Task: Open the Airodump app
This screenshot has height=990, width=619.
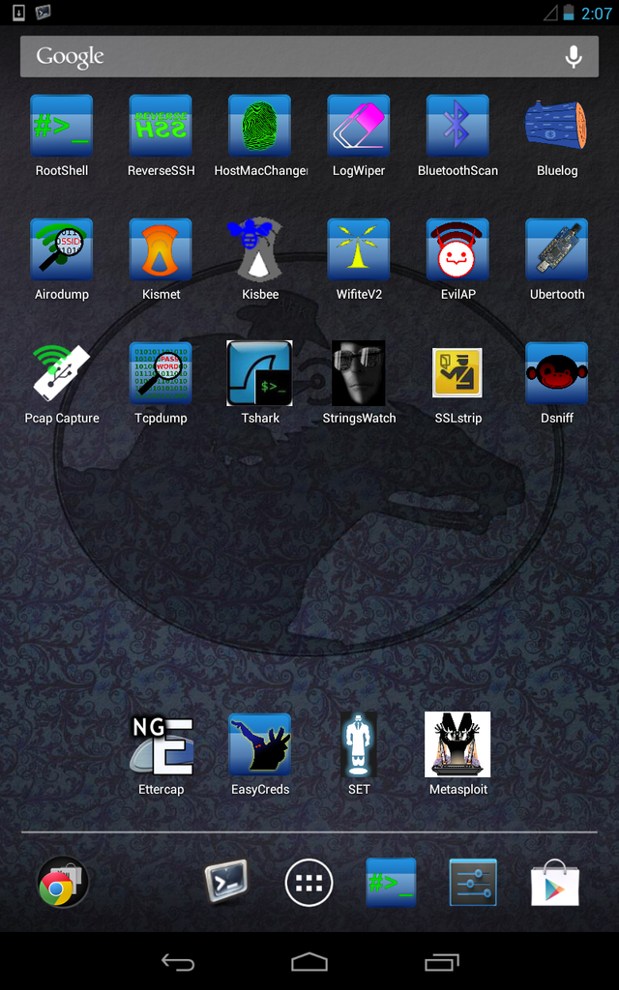Action: pyautogui.click(x=62, y=249)
